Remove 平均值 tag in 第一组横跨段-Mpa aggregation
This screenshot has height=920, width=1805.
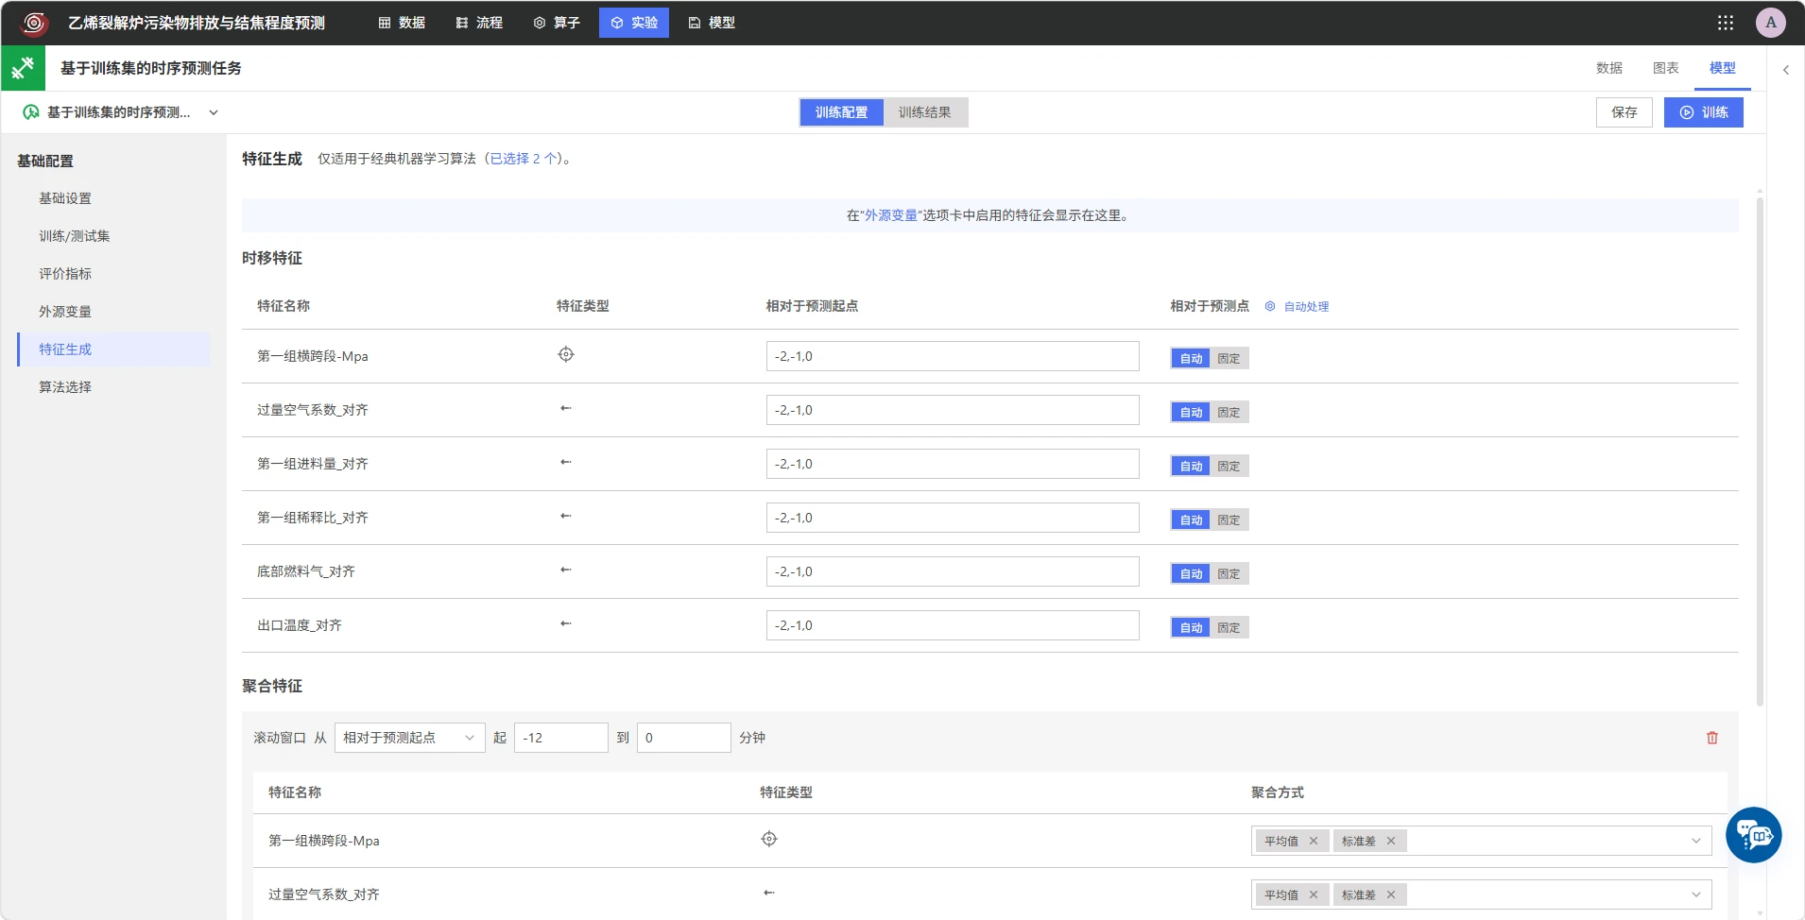click(x=1314, y=841)
